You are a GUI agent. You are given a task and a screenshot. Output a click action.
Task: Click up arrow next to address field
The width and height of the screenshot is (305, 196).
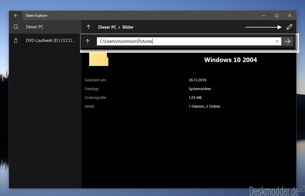(x=87, y=41)
